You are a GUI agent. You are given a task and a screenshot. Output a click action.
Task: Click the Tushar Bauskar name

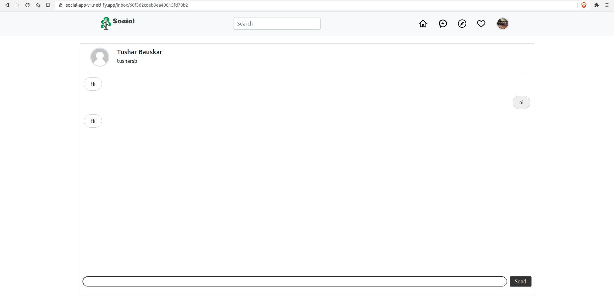pyautogui.click(x=139, y=52)
